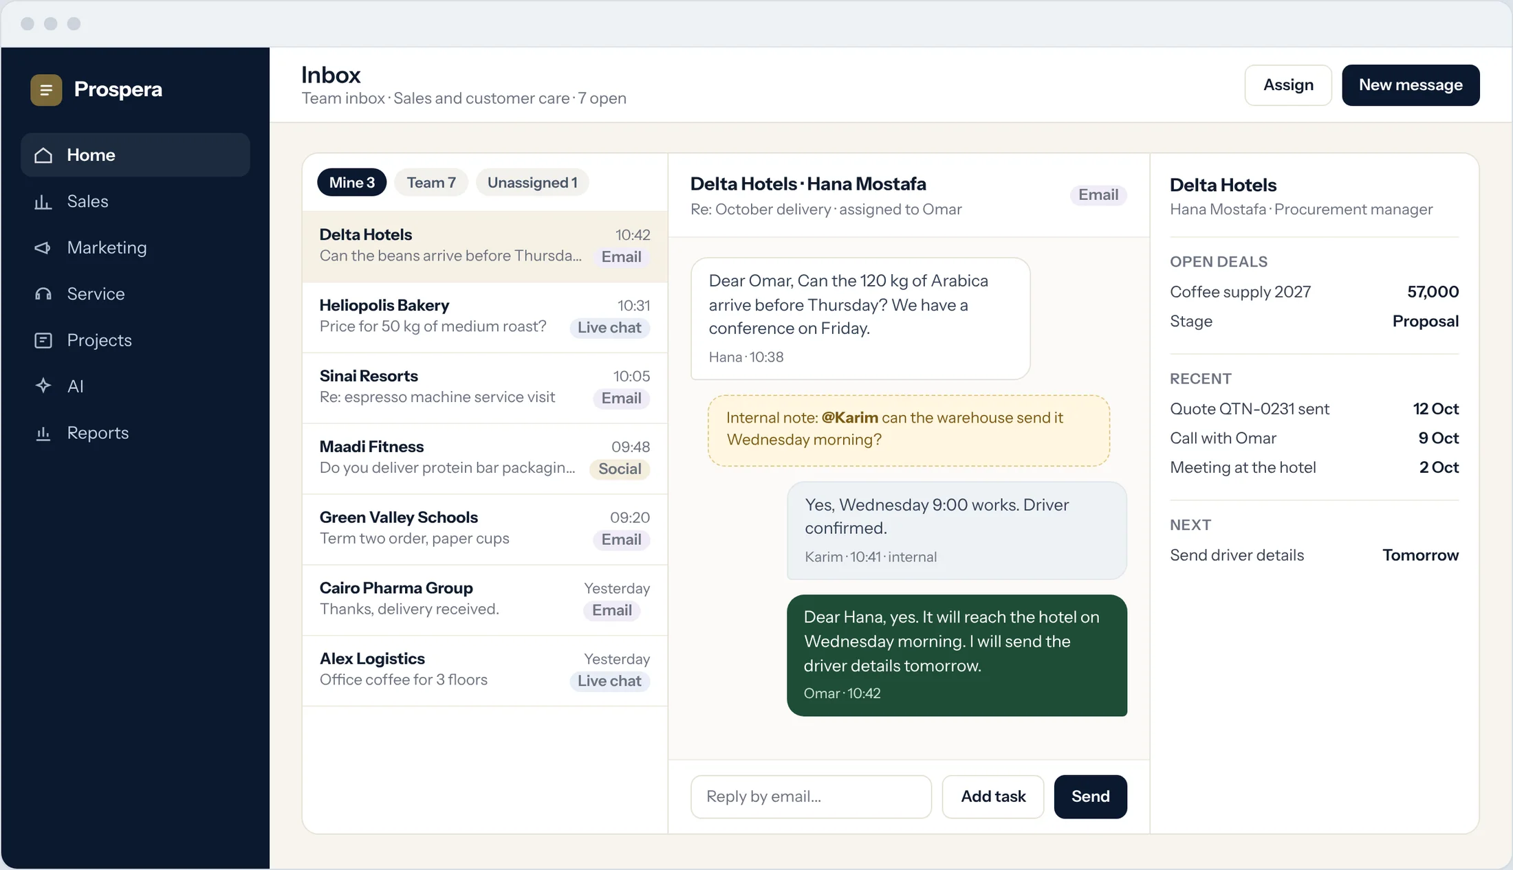The height and width of the screenshot is (870, 1513).
Task: Open the Unassigned 1 tab
Action: (x=532, y=183)
